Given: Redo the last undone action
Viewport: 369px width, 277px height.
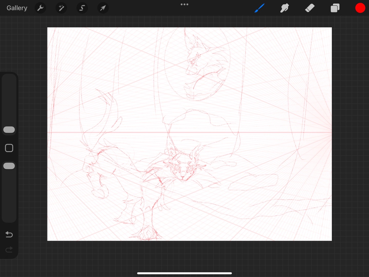Looking at the screenshot, I should (x=9, y=250).
